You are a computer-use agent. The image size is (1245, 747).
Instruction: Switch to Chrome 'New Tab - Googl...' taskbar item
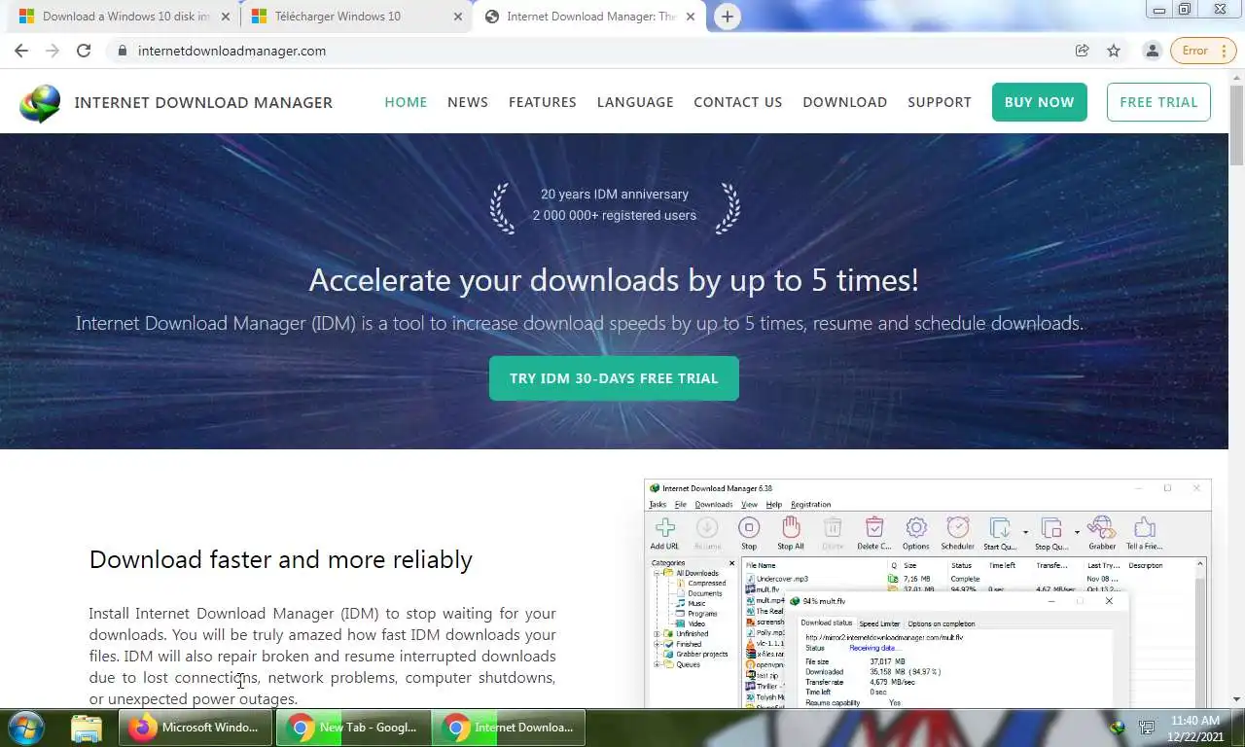coord(352,728)
